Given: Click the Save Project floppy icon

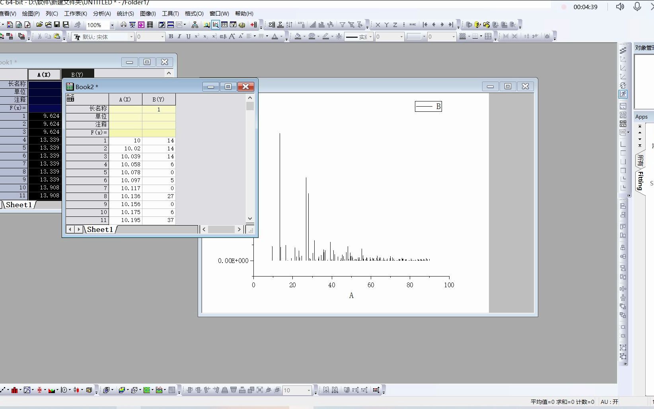Looking at the screenshot, I should pos(57,25).
